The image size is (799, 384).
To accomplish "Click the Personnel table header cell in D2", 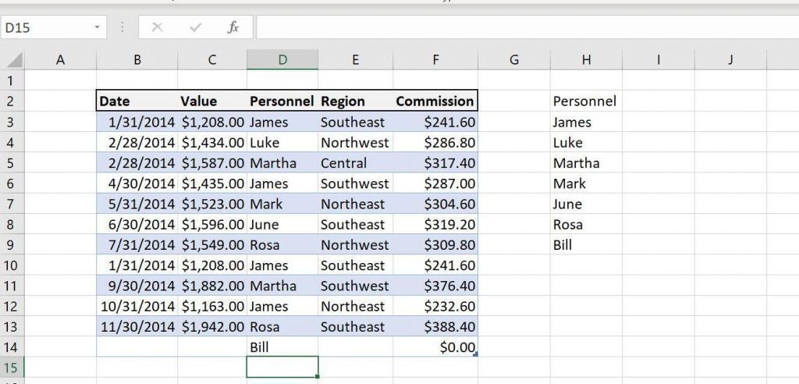I will [x=282, y=101].
